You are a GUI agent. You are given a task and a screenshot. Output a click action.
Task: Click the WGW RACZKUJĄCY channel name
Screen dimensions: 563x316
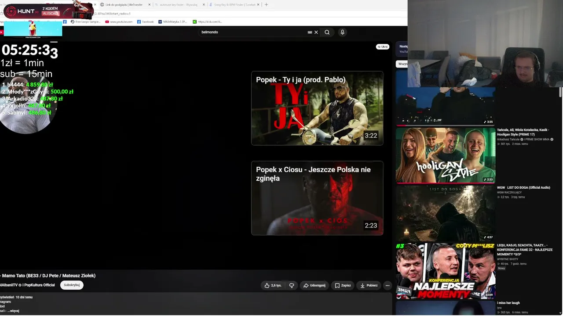coord(509,193)
